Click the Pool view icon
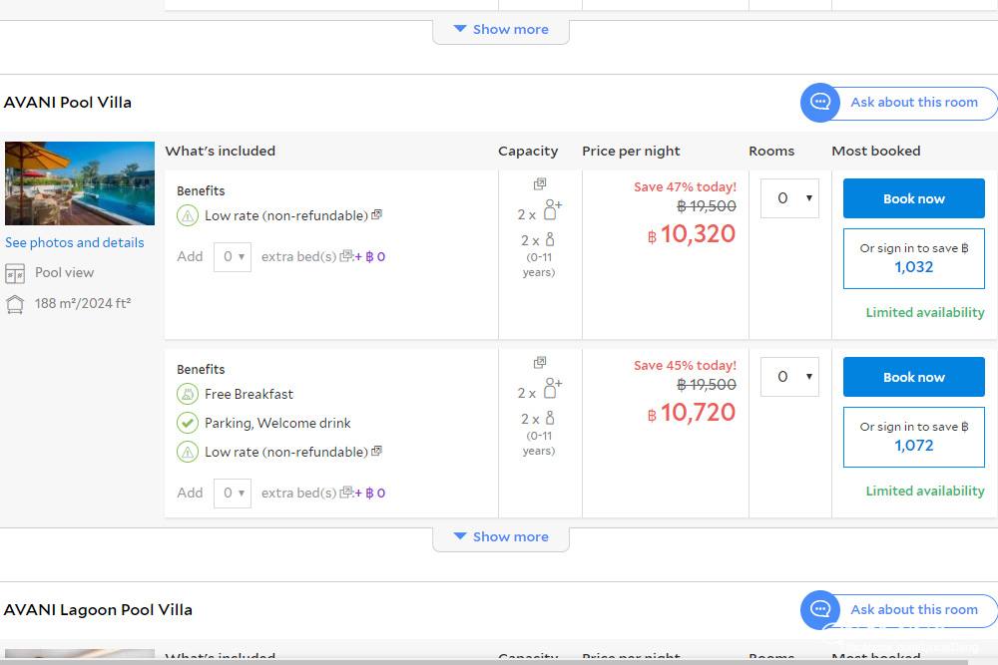This screenshot has height=665, width=998. coord(15,273)
